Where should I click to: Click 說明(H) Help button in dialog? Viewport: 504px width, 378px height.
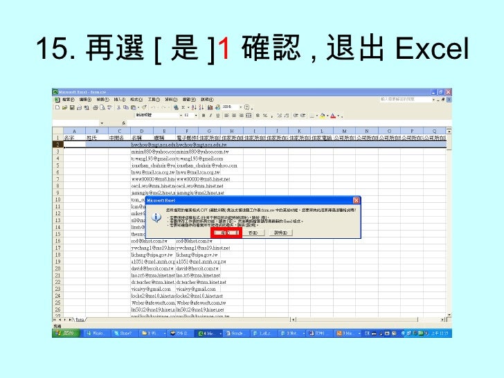280,233
